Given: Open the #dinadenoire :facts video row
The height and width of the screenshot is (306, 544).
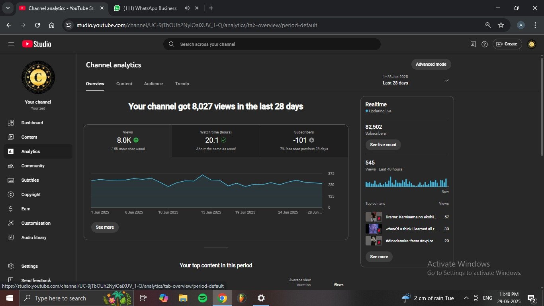Looking at the screenshot, I should (407, 241).
